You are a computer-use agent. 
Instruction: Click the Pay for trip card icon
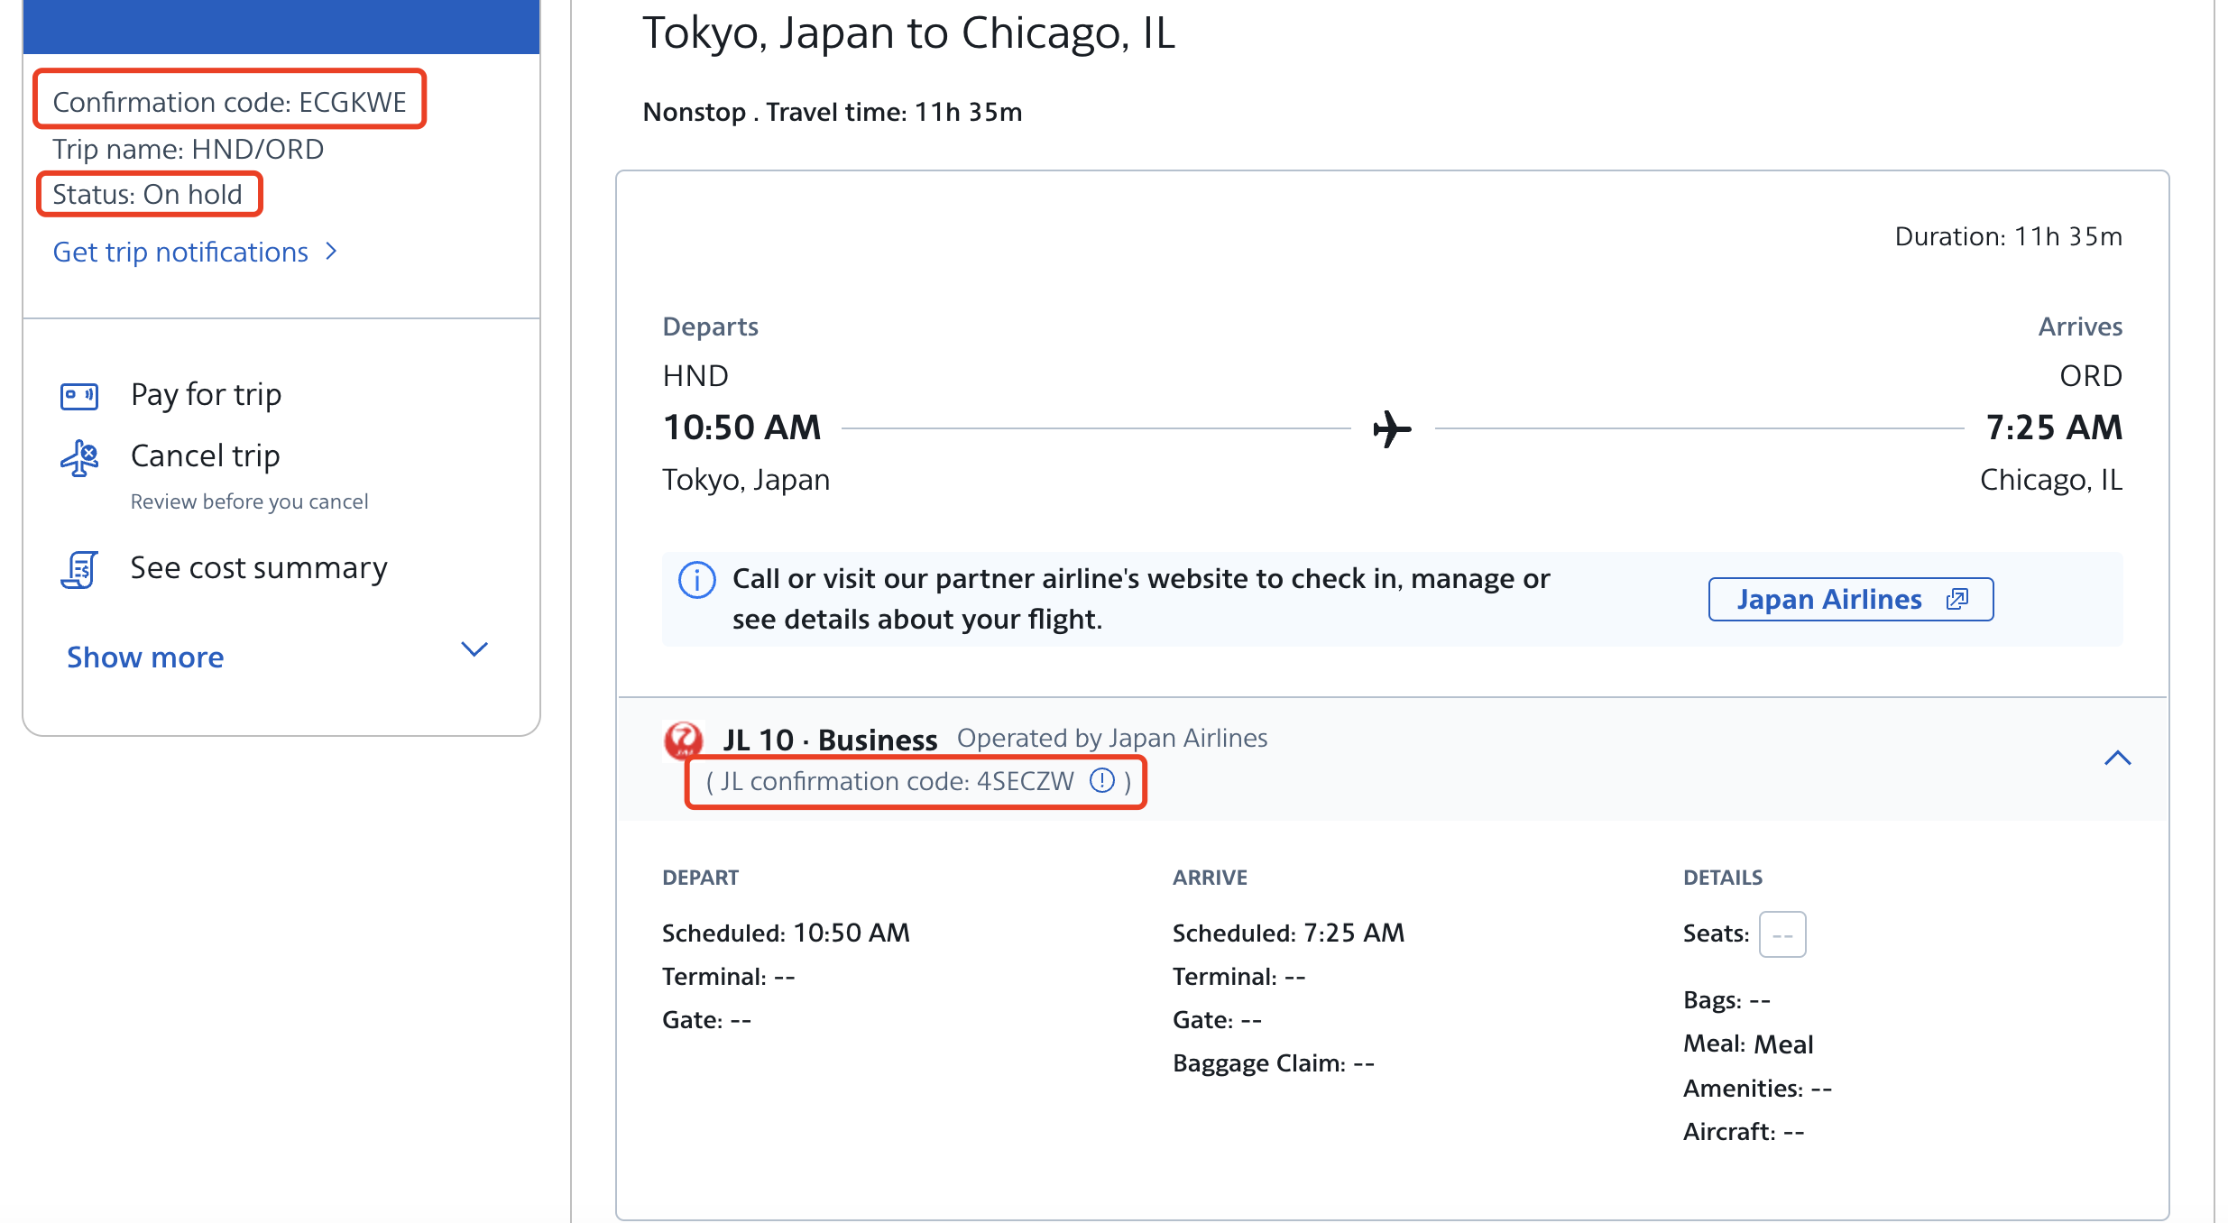pyautogui.click(x=79, y=396)
